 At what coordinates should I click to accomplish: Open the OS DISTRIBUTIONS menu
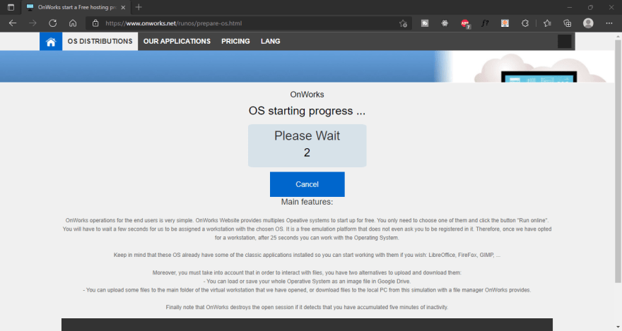click(x=100, y=41)
